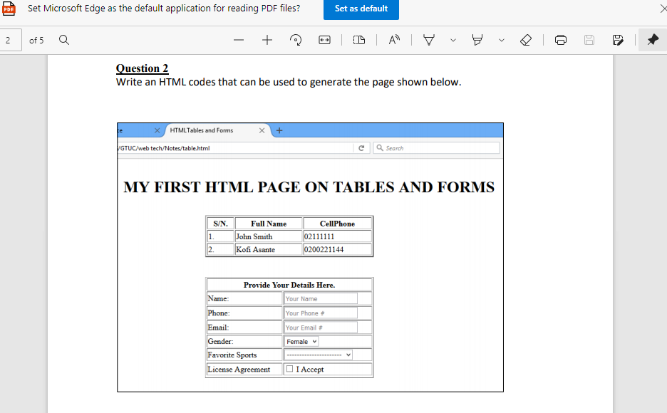
Task: Toggle fit to width view
Action: coord(324,41)
